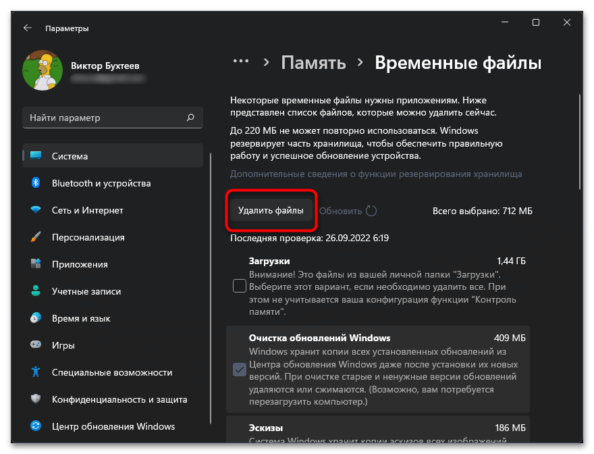Click Удалить файлы button

pos(271,211)
